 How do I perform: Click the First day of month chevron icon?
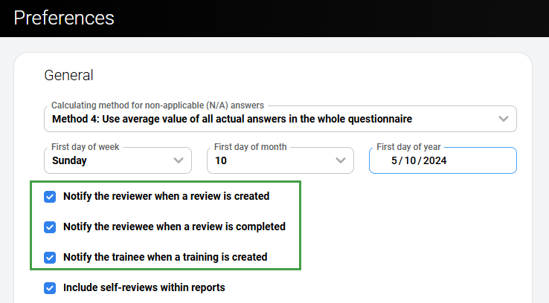tap(341, 160)
